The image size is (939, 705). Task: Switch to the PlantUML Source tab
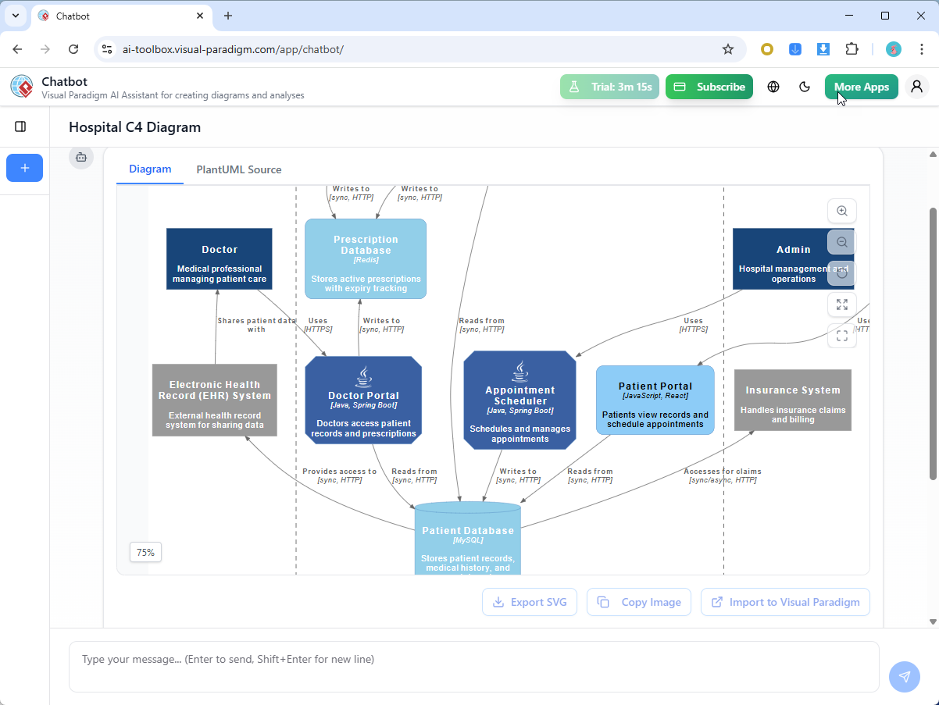click(238, 169)
